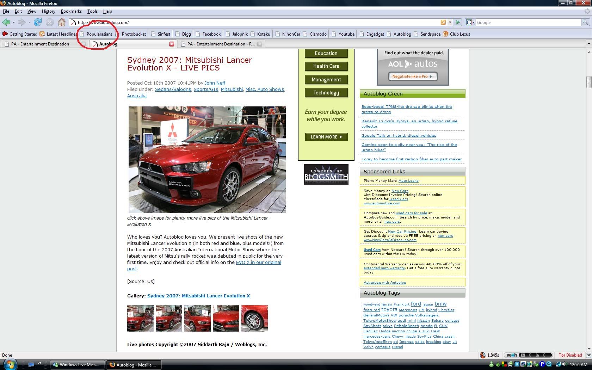Click the Mitsubishi filed-under link
Viewport: 592px width, 370px height.
click(232, 89)
